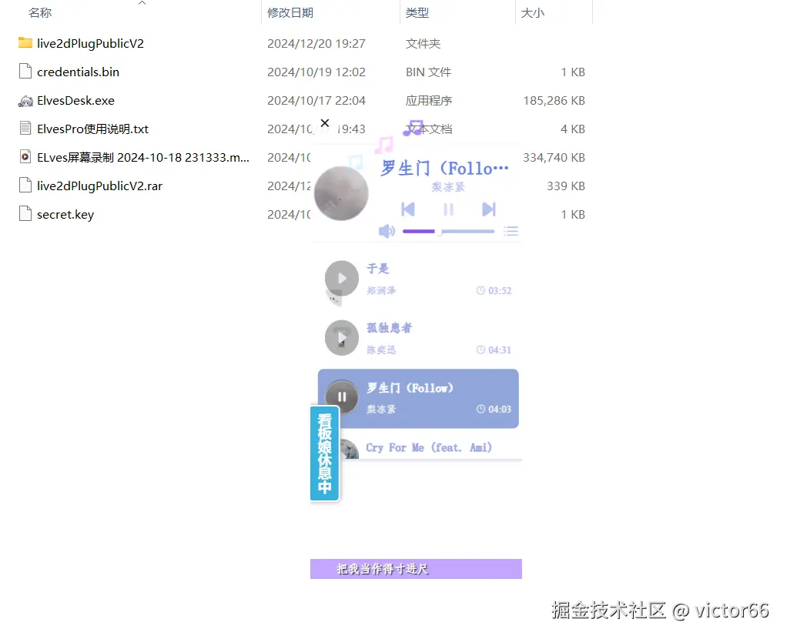Click the 类型 column header
Viewport: 787px width, 639px height.
(x=414, y=12)
